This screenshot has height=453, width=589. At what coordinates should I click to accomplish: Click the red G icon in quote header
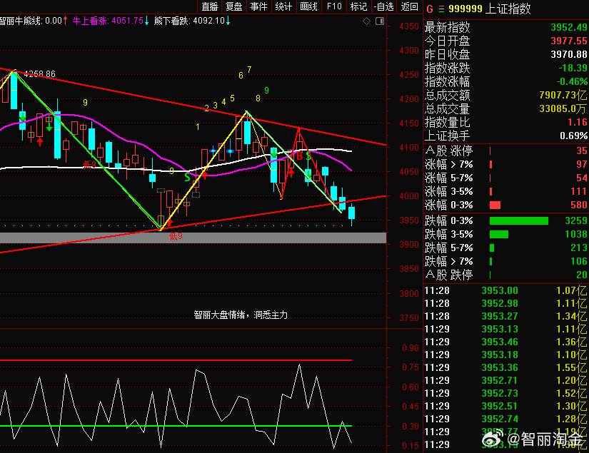[430, 9]
